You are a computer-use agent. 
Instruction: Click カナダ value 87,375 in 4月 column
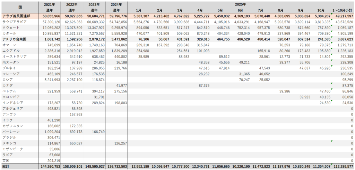203,85
